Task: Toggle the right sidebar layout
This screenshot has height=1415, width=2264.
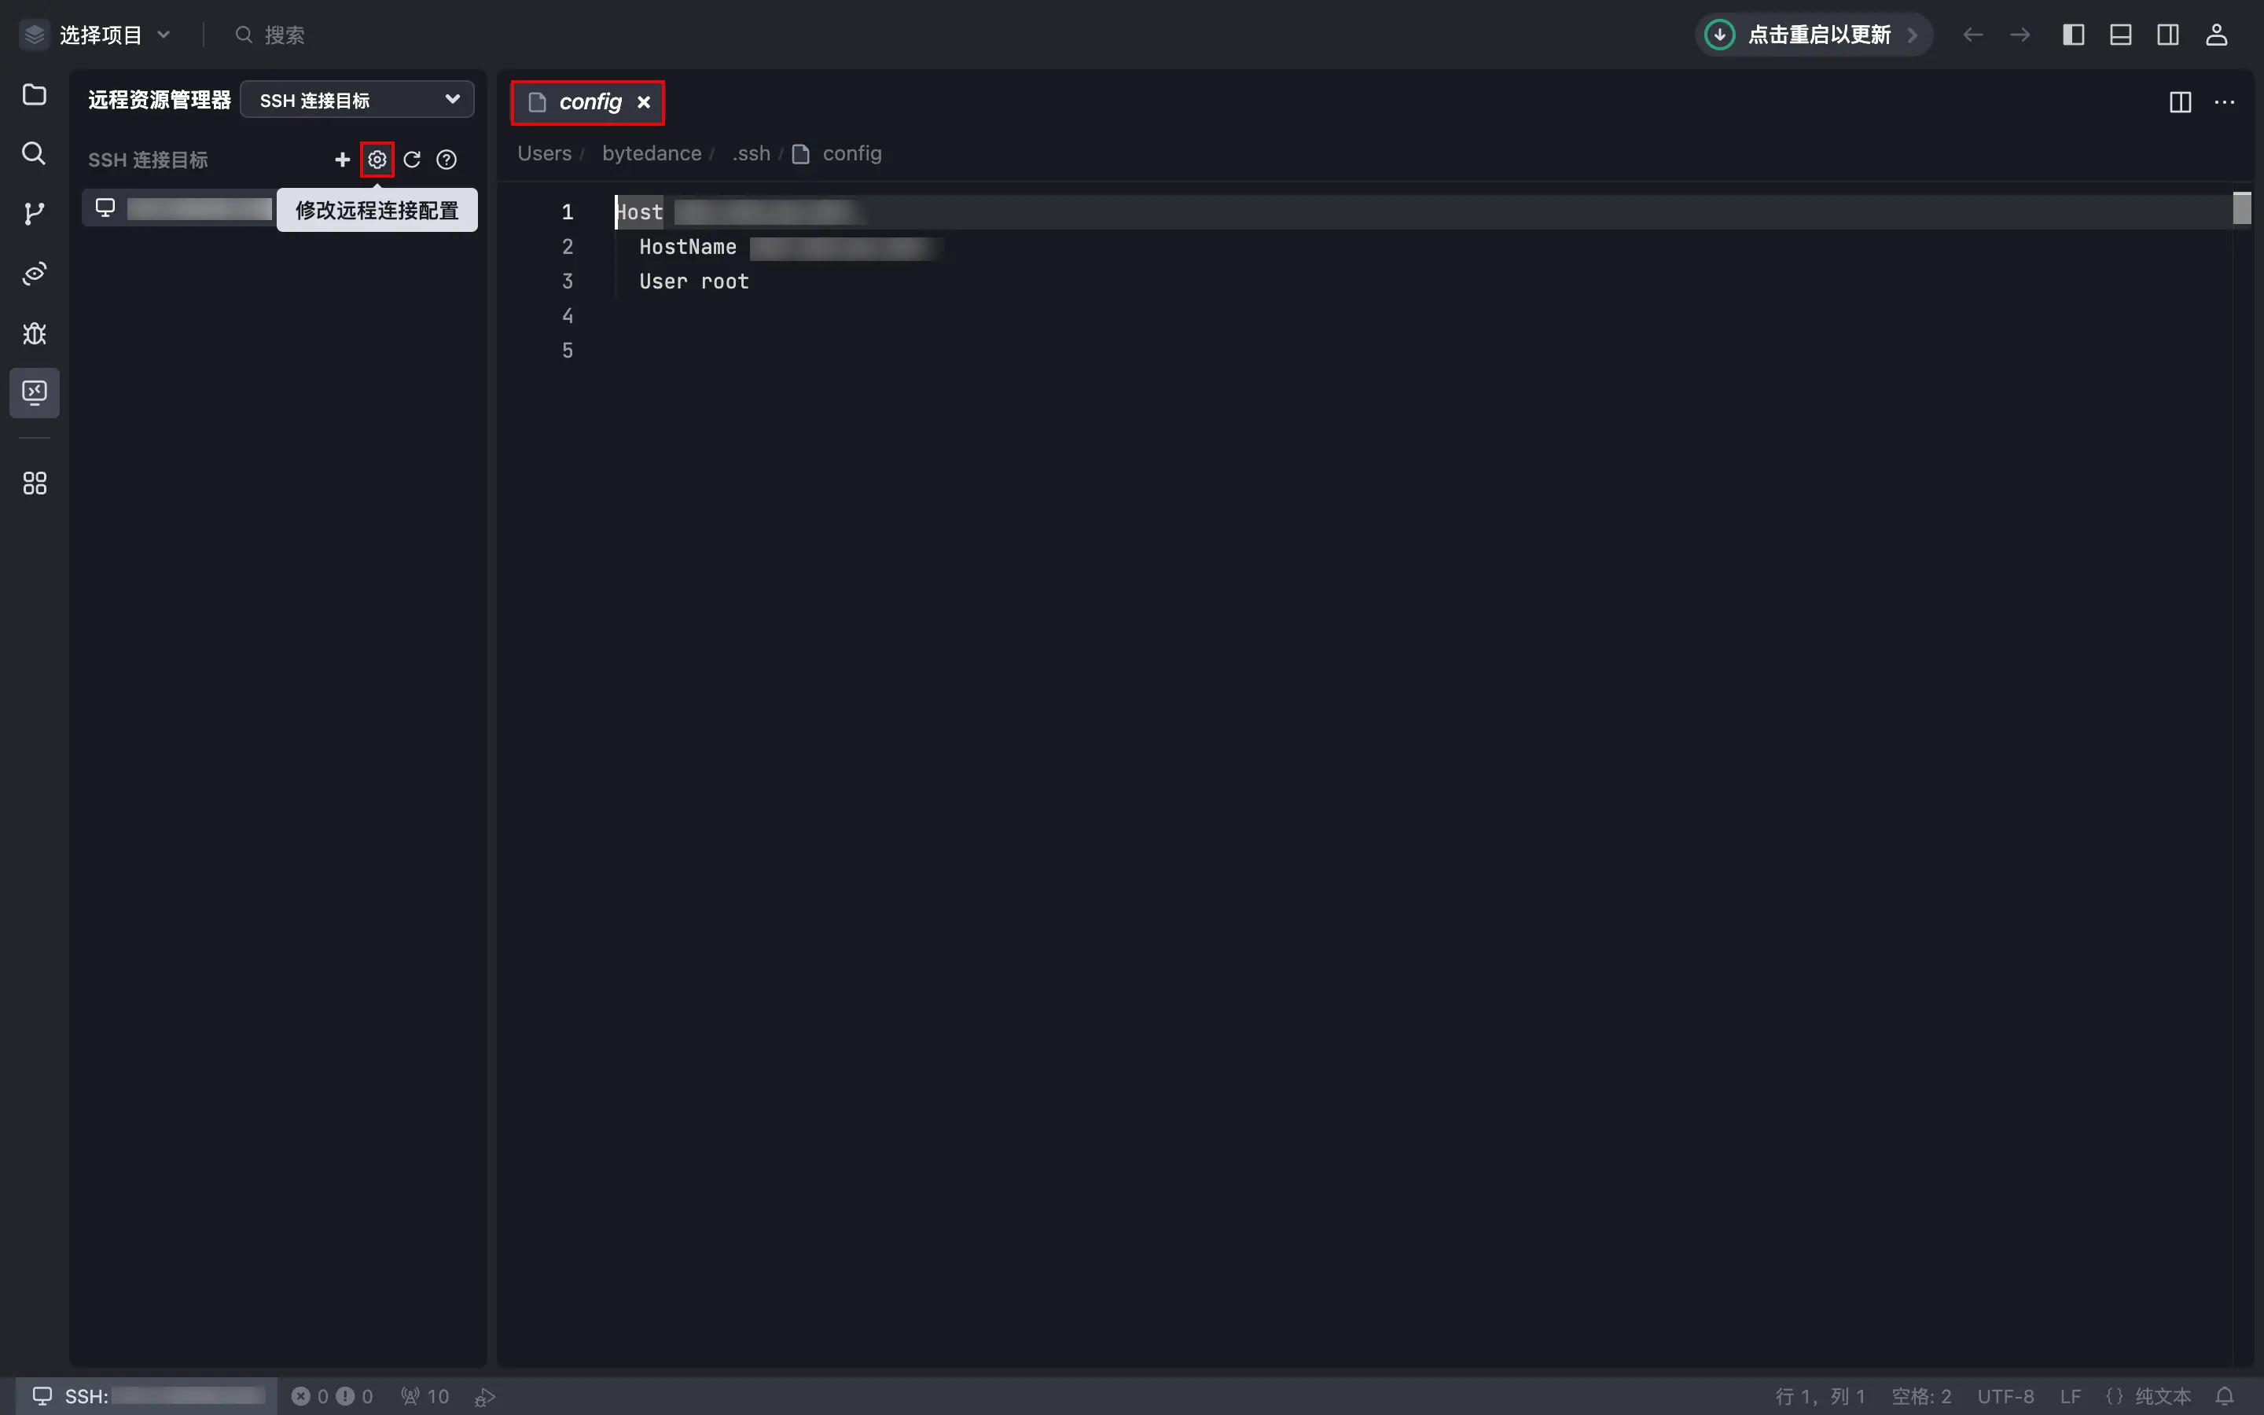Action: coord(2167,35)
